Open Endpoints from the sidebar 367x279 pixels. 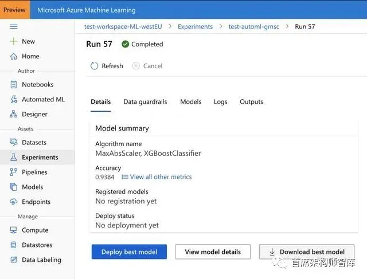pyautogui.click(x=36, y=202)
